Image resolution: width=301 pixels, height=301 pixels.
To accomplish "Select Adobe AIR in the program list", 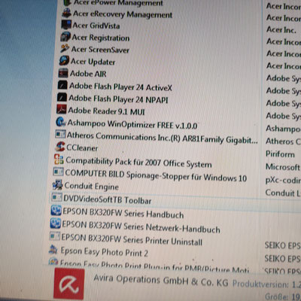I will tap(88, 74).
